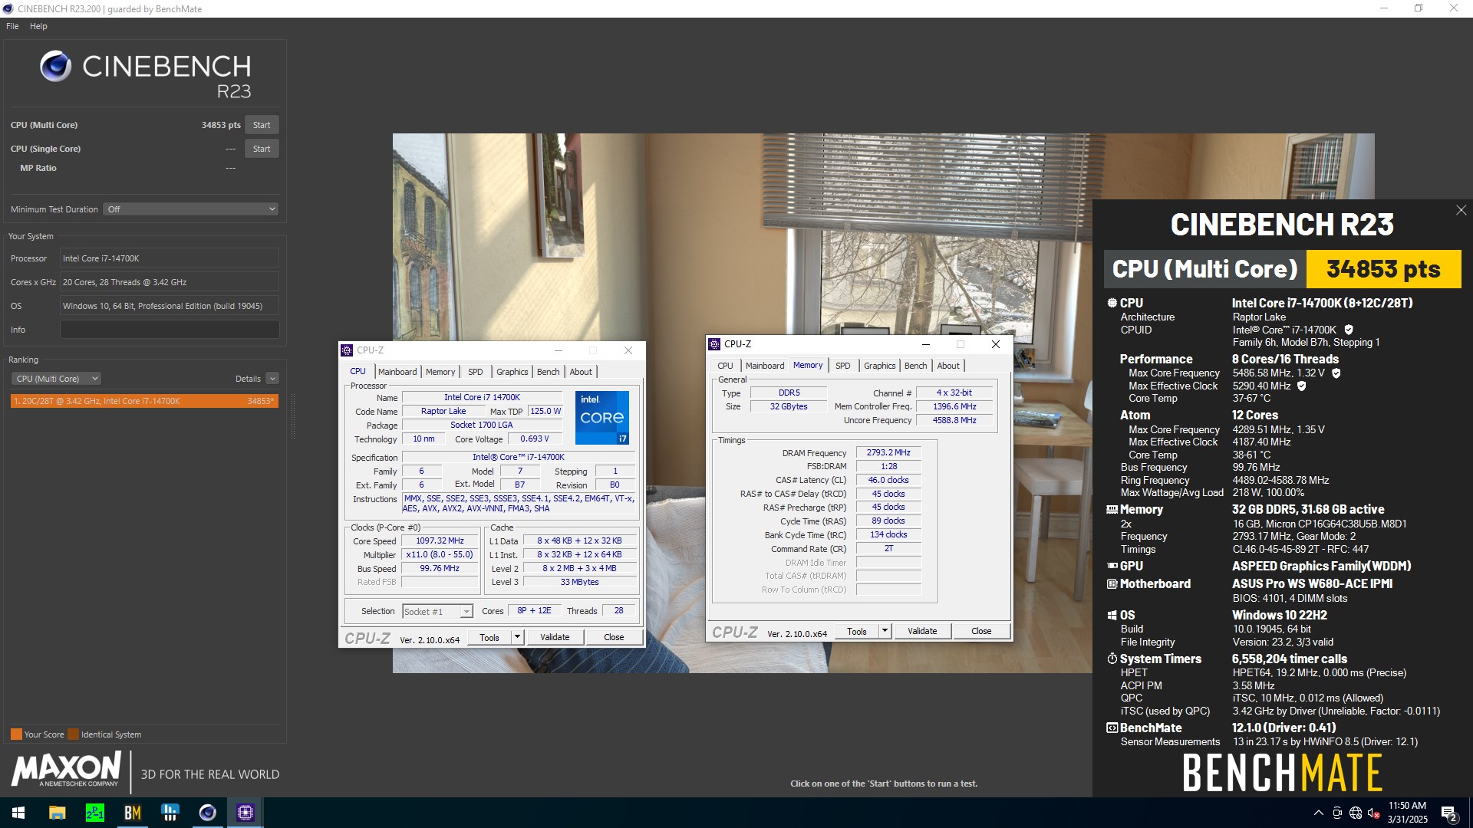Open Tools dropdown arrow in left CPU-Z
Screen dimensions: 1473x828
[x=517, y=637]
